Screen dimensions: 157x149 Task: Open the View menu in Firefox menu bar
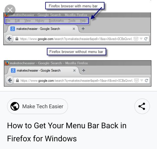pyautogui.click(x=27, y=21)
